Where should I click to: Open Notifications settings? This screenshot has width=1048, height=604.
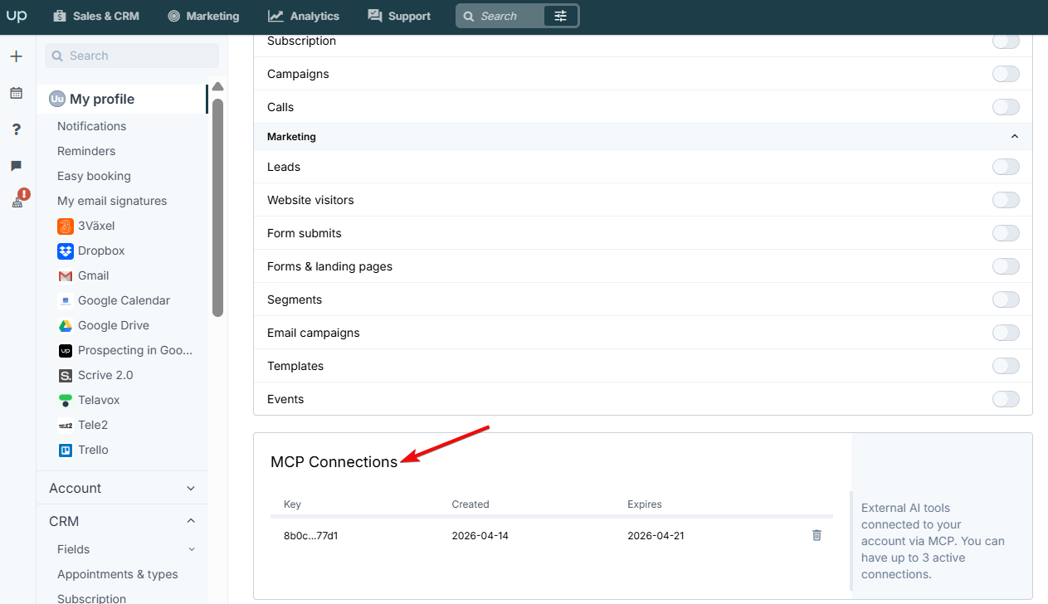[x=91, y=126]
